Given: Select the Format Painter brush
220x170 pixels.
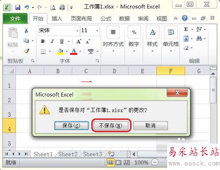Looking at the screenshot, I should click(x=26, y=51).
